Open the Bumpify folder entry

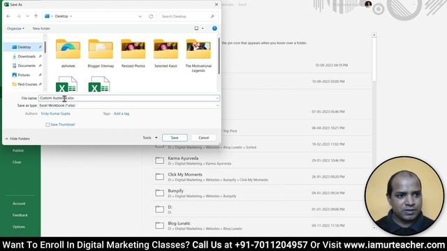(x=262, y=193)
